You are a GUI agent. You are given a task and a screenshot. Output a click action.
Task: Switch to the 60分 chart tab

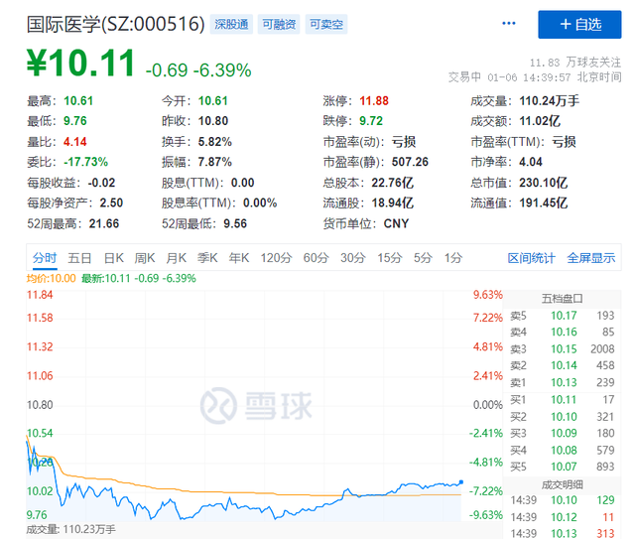pos(316,258)
